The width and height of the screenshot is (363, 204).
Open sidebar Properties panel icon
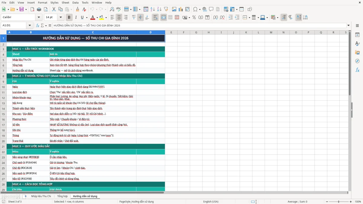pos(357,35)
